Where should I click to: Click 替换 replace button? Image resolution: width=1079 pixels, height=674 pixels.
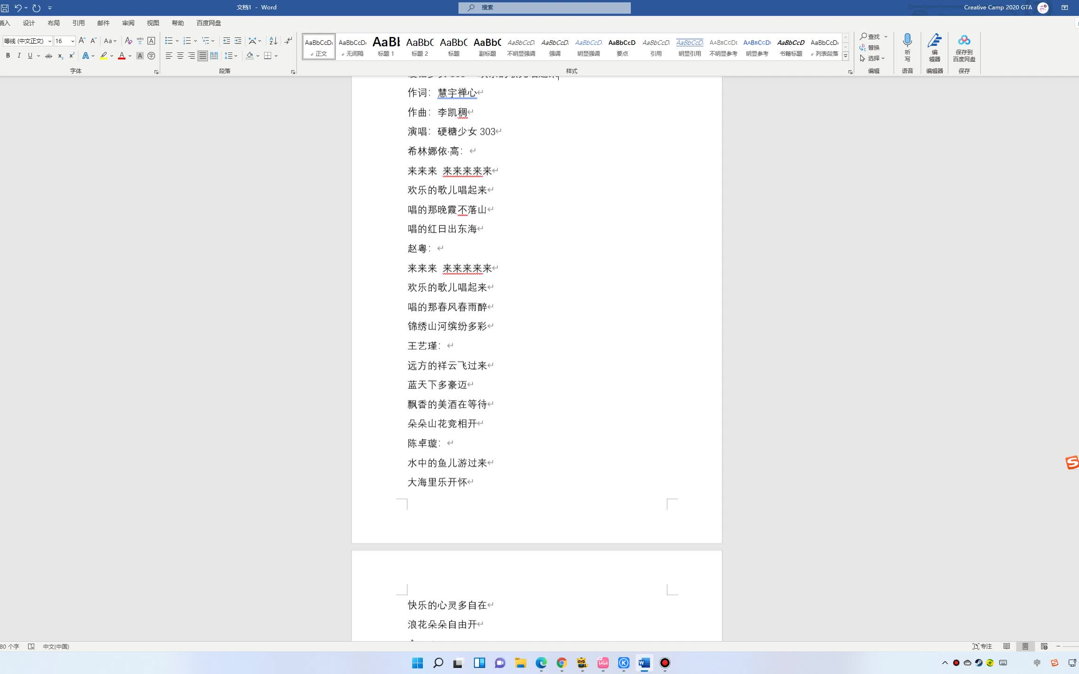(870, 47)
